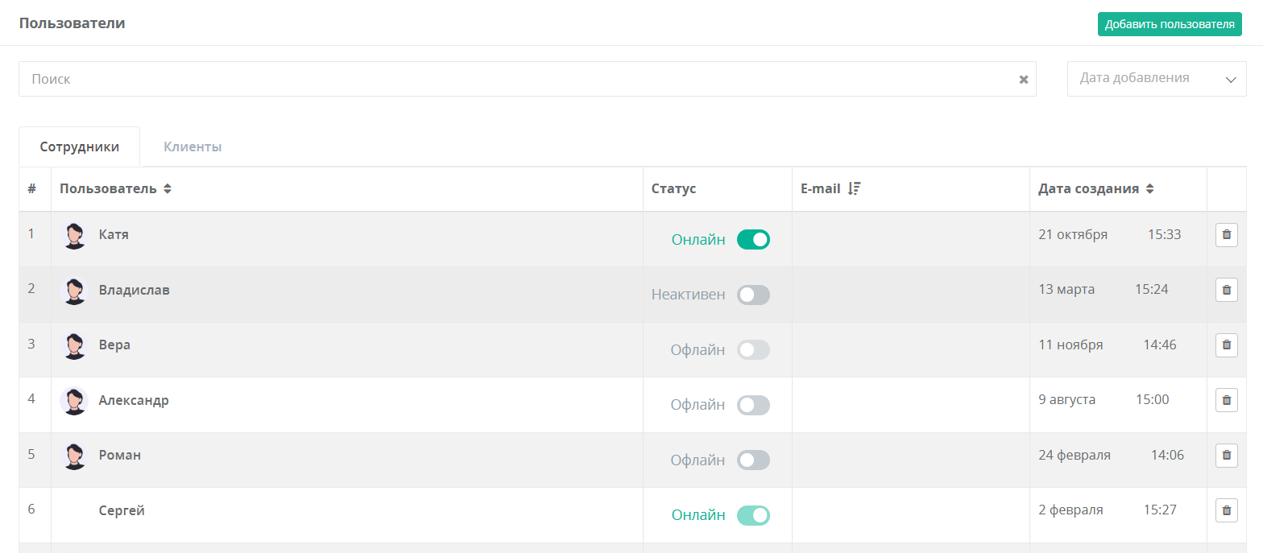Image resolution: width=1263 pixels, height=553 pixels.
Task: Click the time value 15:24
Action: 1152,289
